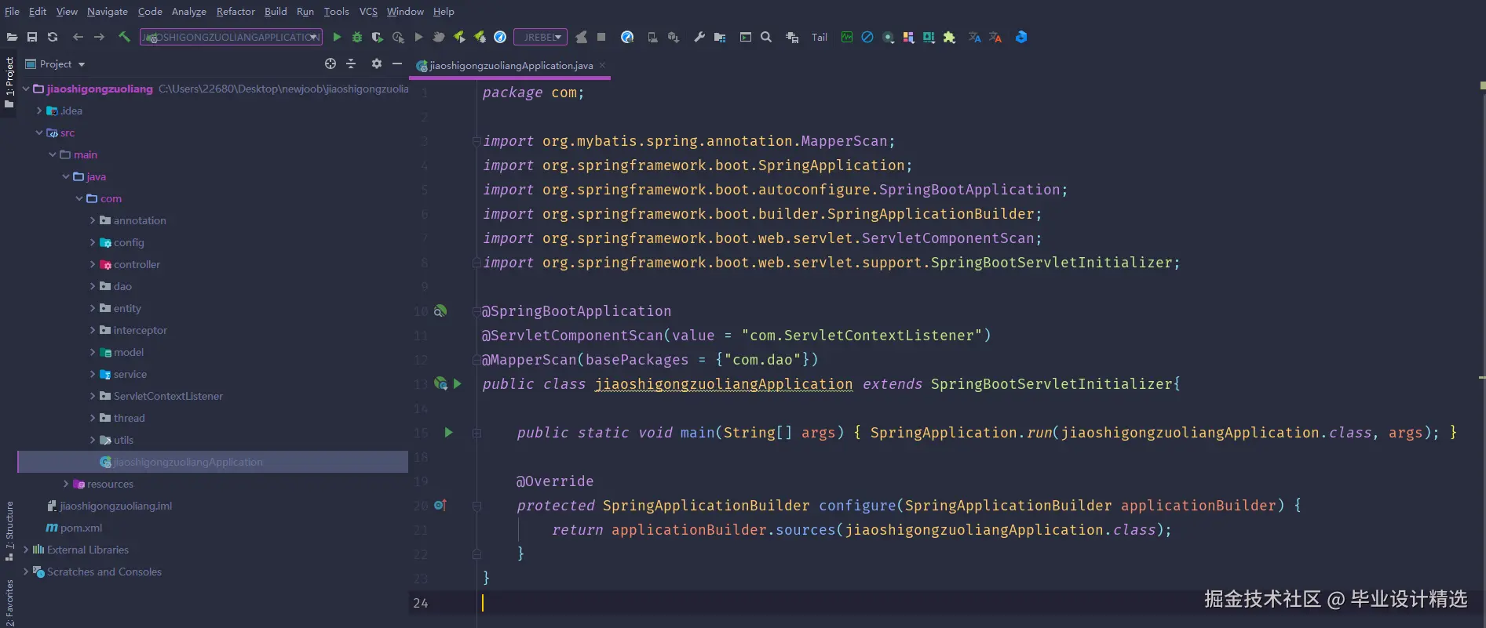Click Collapse All icon in Project panel
Screen dimensions: 1486x628
(x=351, y=64)
